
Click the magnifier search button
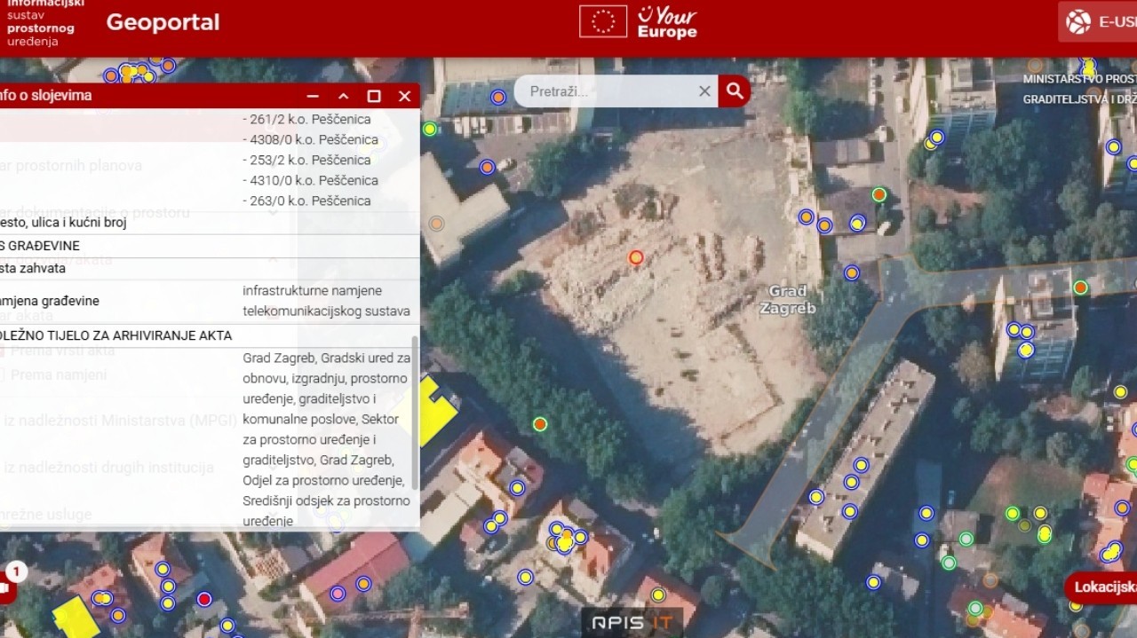735,91
